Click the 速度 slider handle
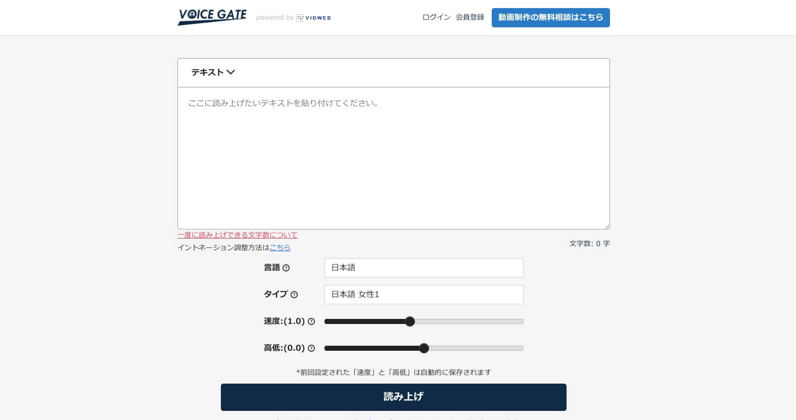 click(x=410, y=321)
